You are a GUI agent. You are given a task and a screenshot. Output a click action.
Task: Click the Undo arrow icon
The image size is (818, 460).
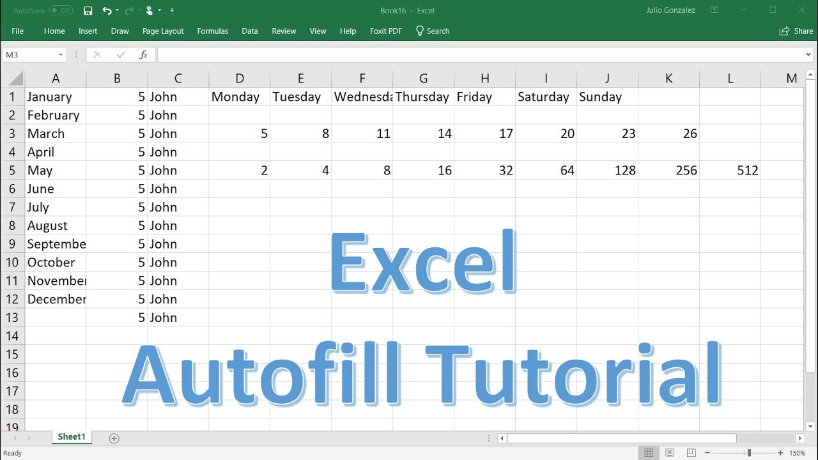[x=106, y=10]
